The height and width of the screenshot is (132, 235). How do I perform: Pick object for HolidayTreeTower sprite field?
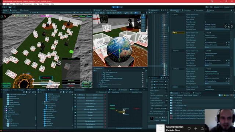tap(229, 78)
